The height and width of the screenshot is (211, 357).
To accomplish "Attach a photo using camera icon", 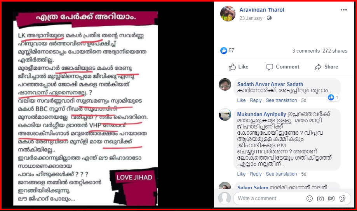I will (x=320, y=199).
